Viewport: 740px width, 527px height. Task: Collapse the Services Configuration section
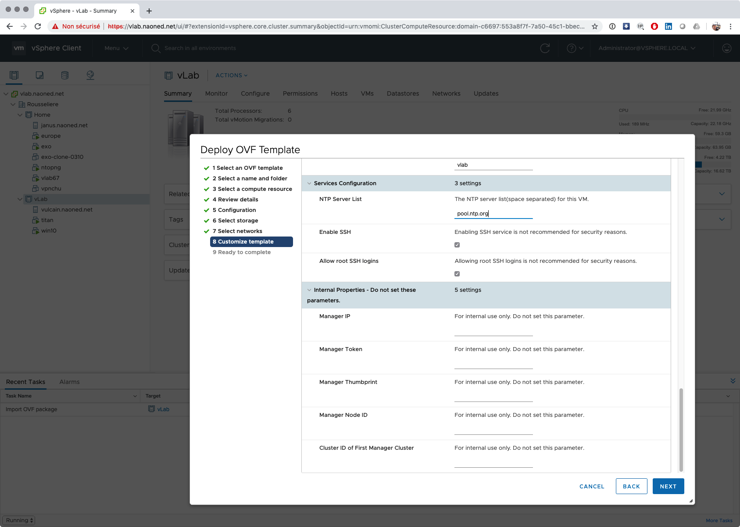[309, 183]
